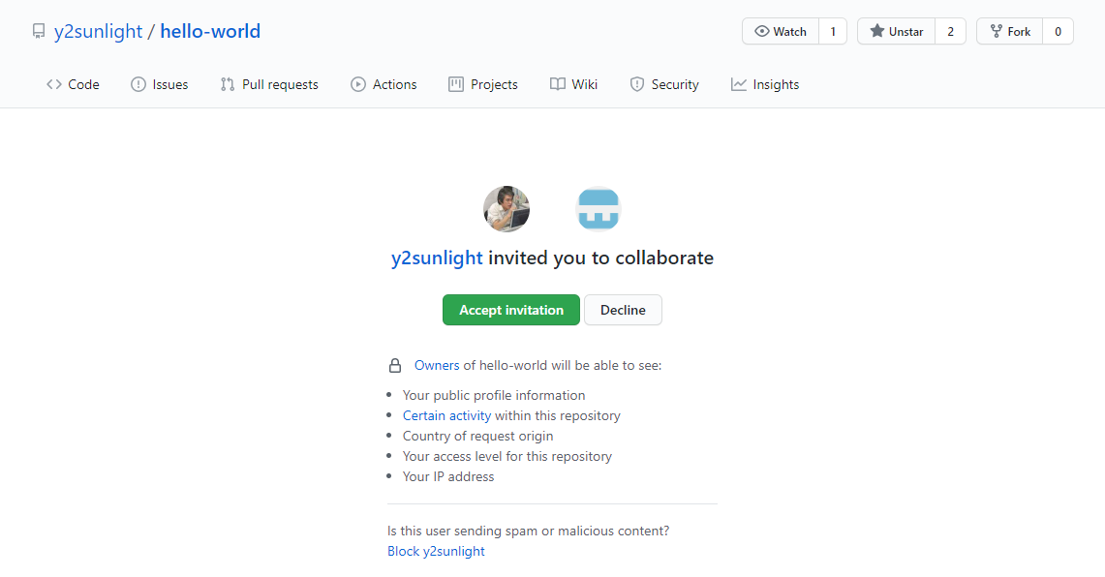Open the Actions tab

click(x=384, y=85)
